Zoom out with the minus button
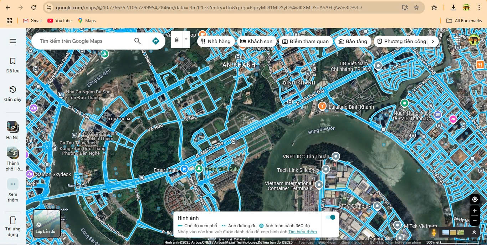The image size is (487, 245). 475,221
